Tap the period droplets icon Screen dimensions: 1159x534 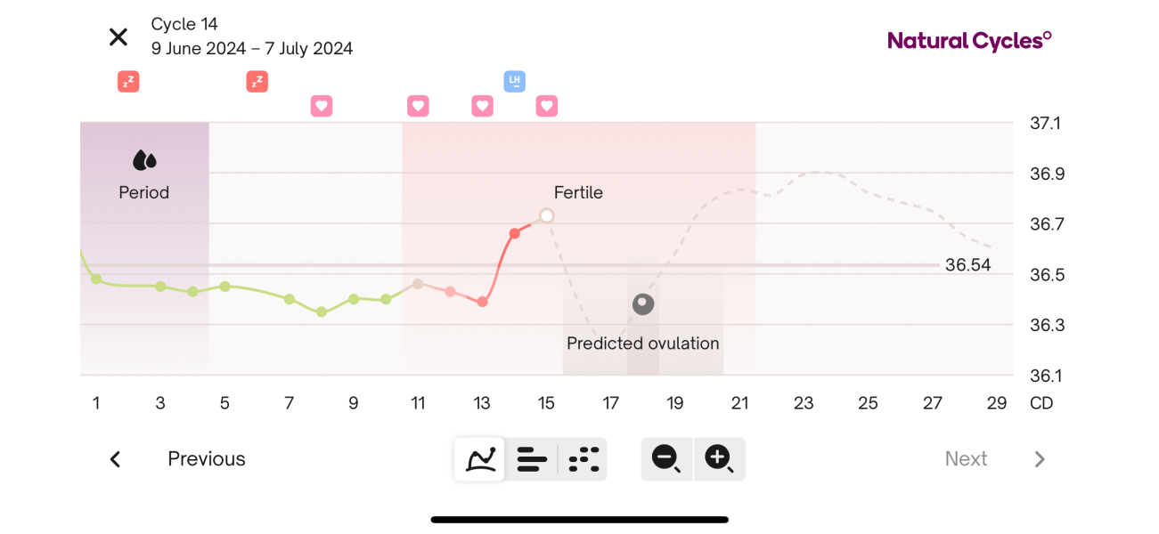[144, 160]
